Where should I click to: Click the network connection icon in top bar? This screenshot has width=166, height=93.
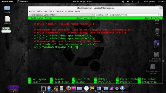pos(138,2)
